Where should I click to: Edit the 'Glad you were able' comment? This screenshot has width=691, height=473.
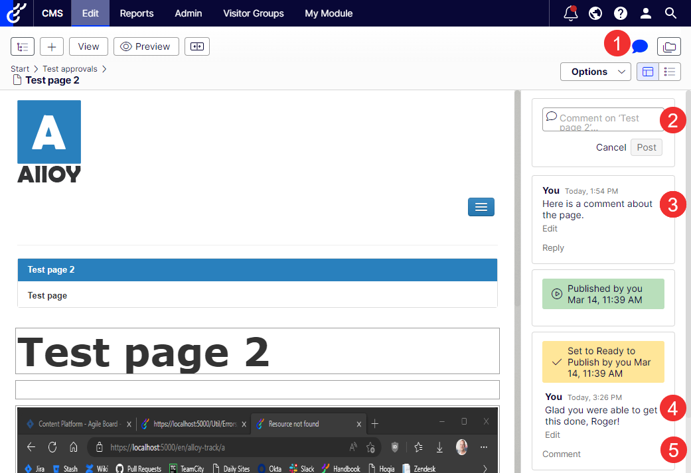point(552,435)
